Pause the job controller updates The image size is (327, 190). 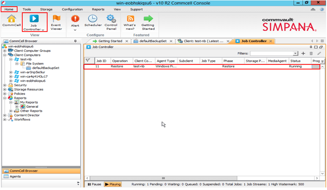[94, 184]
